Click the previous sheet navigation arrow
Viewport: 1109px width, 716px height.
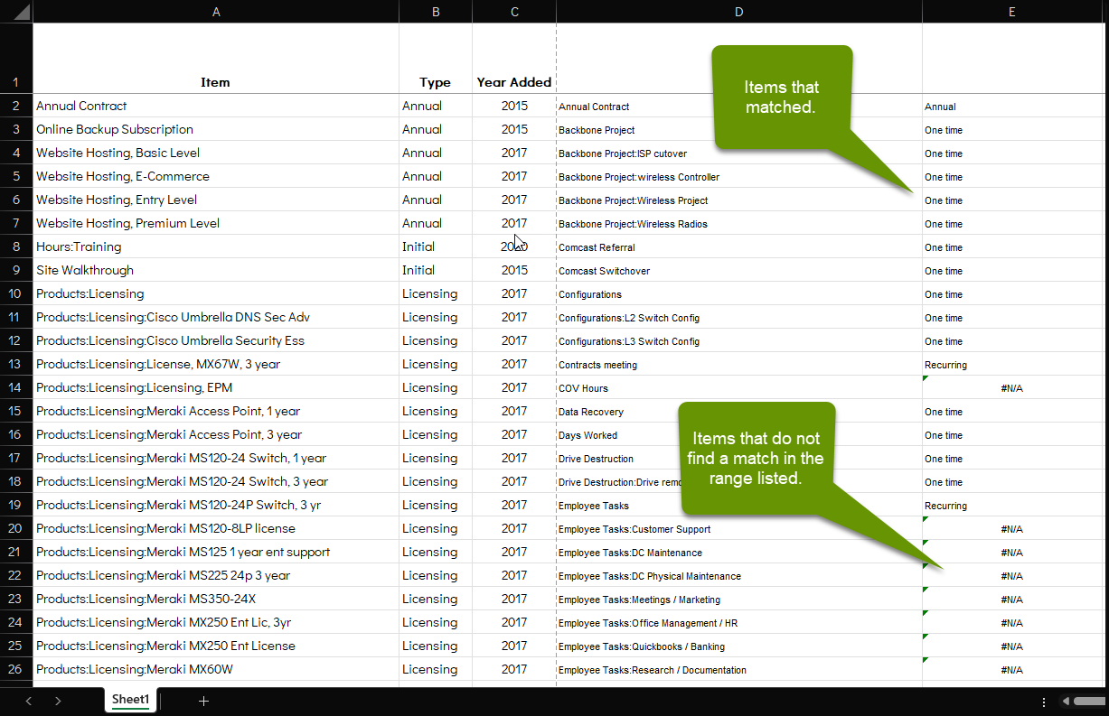(x=28, y=700)
